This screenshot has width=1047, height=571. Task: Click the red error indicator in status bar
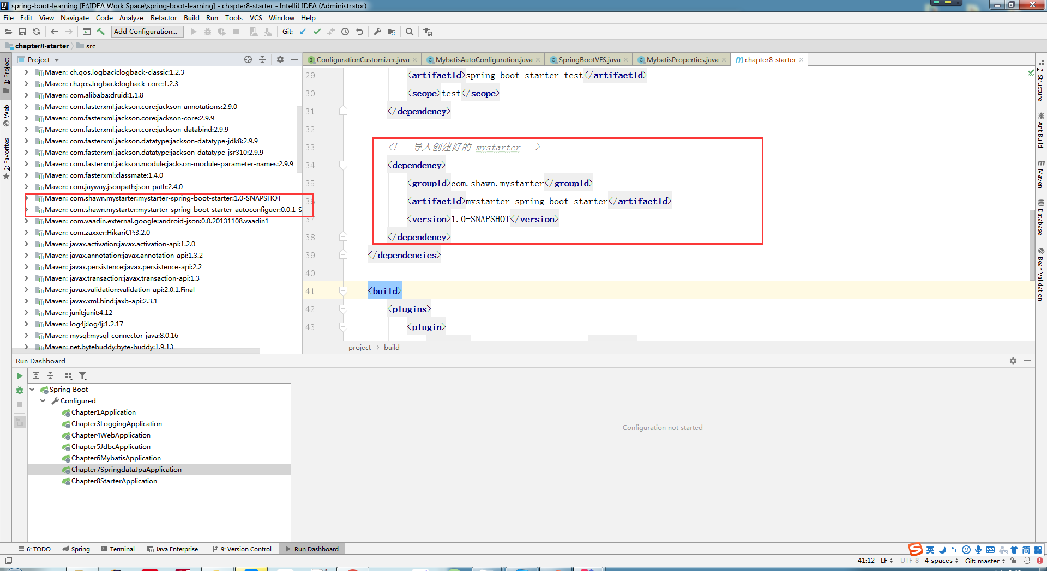click(x=1040, y=561)
